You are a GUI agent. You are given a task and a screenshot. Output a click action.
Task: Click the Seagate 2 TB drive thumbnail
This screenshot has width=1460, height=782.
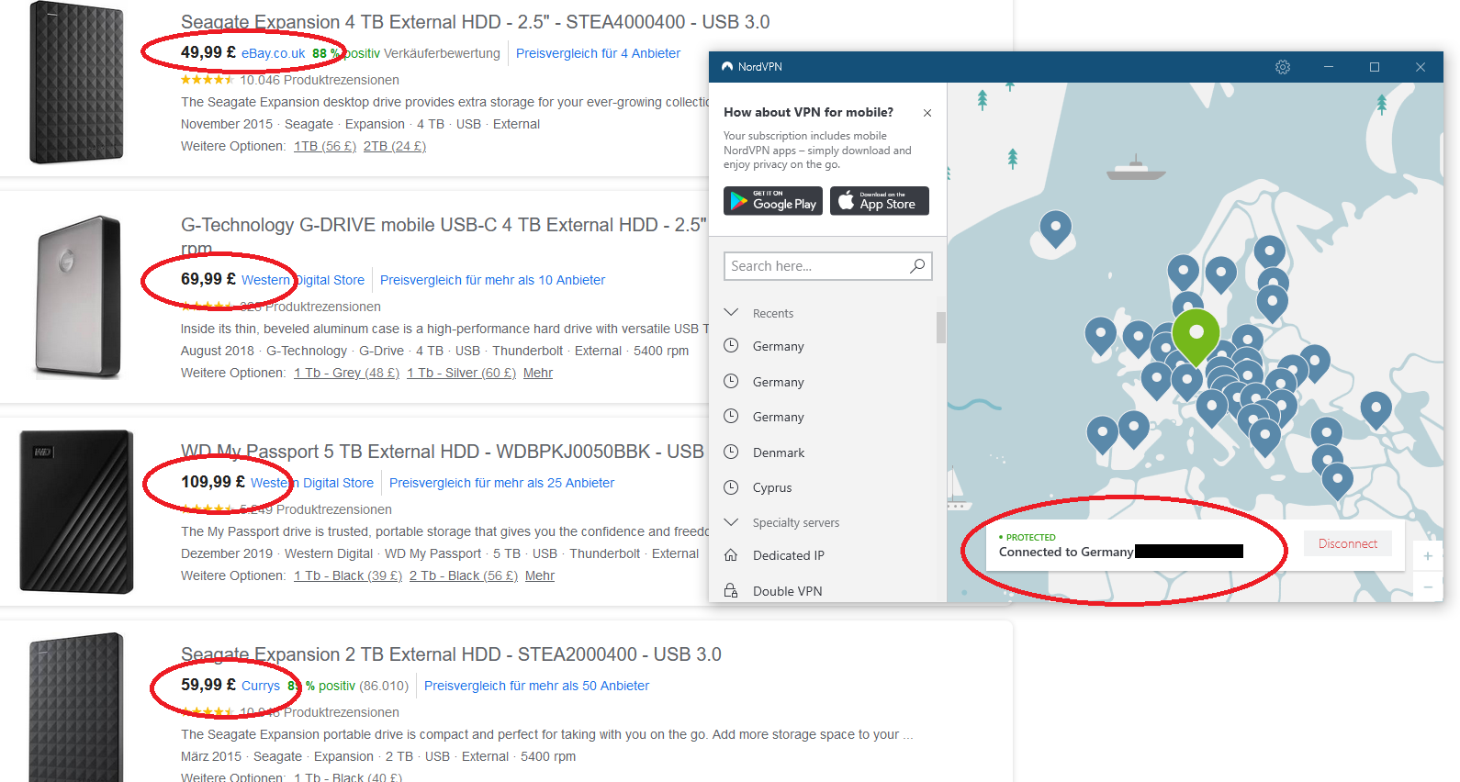(x=76, y=707)
